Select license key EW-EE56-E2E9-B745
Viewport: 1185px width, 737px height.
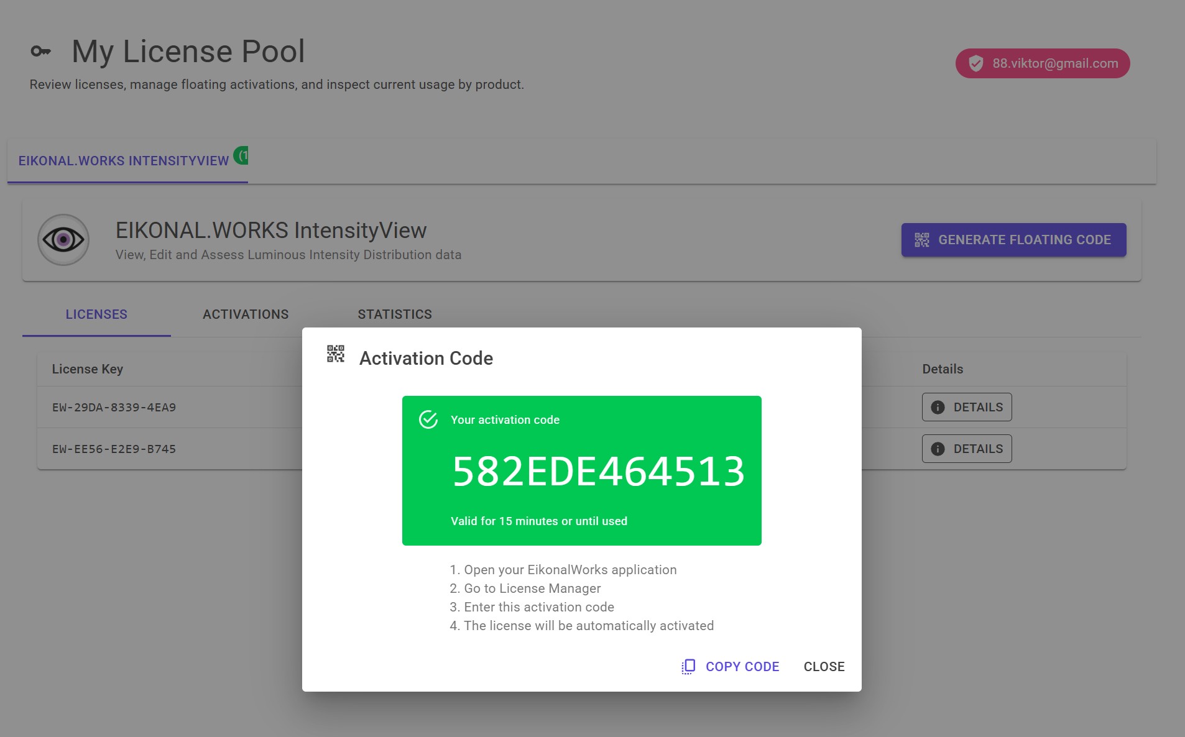coord(114,449)
